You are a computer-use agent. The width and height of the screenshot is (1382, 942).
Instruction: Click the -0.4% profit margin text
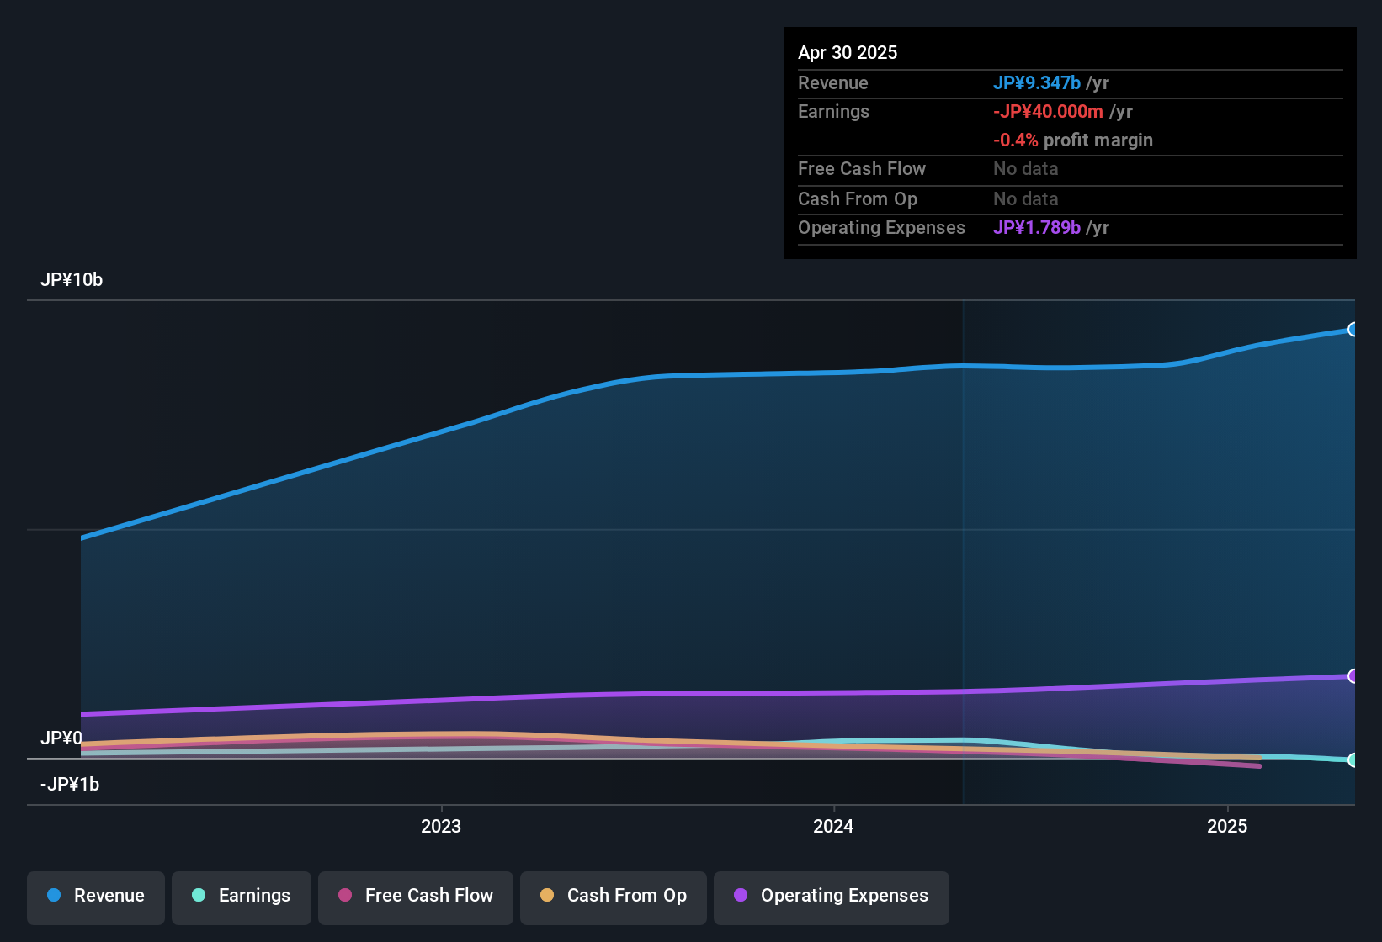click(1073, 140)
